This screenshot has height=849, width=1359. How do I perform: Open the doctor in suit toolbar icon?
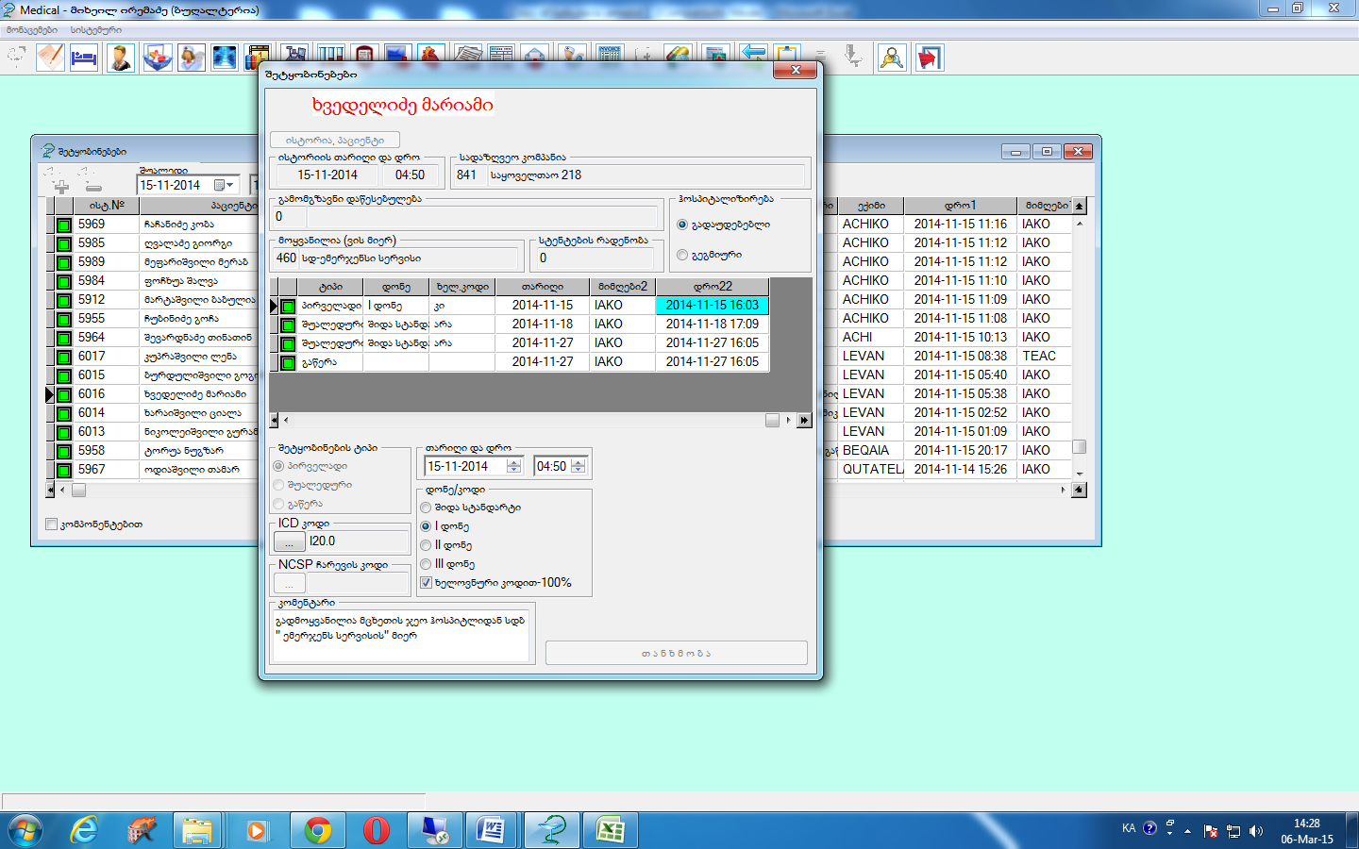pyautogui.click(x=120, y=58)
